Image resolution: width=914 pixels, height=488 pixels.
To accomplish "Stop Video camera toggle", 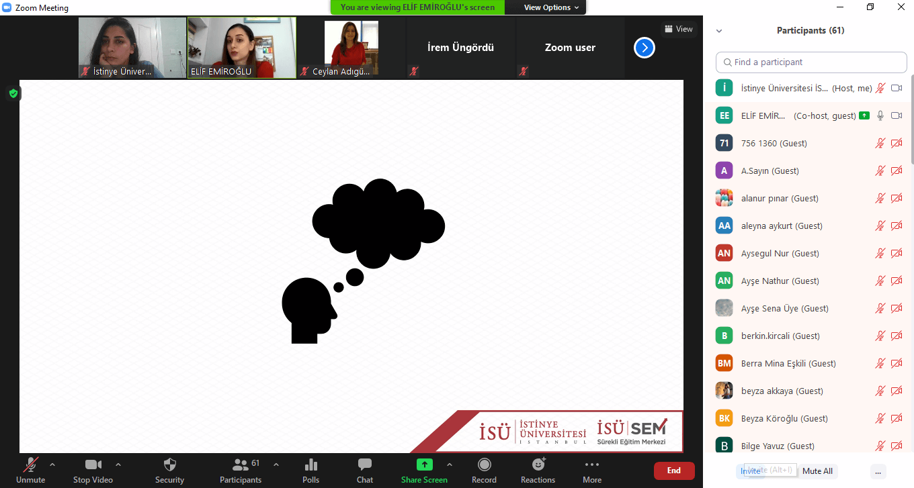I will 93,465.
